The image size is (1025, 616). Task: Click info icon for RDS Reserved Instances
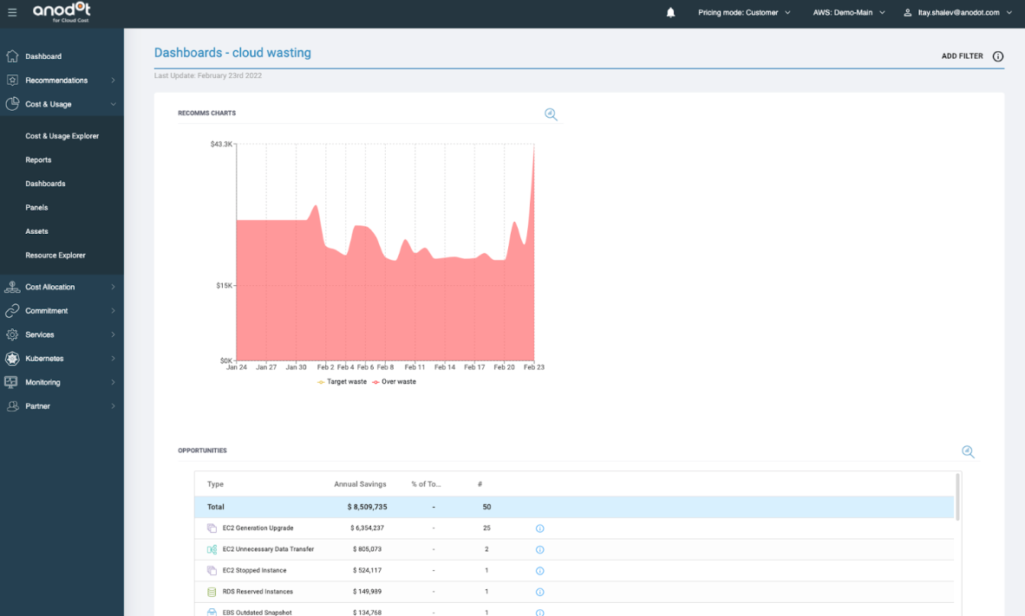540,592
